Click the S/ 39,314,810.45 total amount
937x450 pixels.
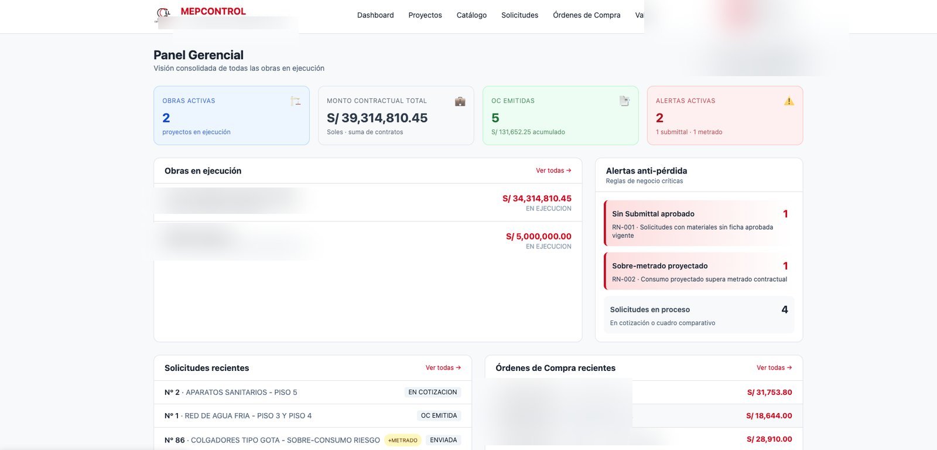click(x=377, y=118)
